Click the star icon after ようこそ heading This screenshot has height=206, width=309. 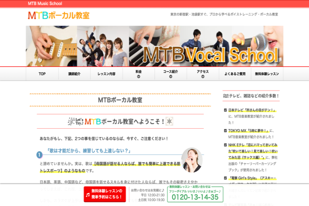click(169, 121)
